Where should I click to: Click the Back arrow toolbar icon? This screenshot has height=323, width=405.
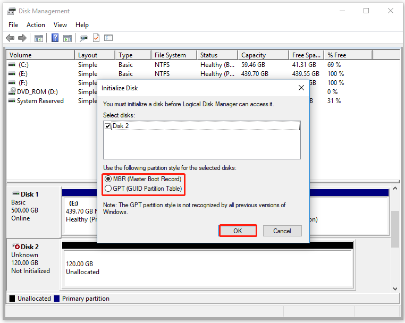10,38
